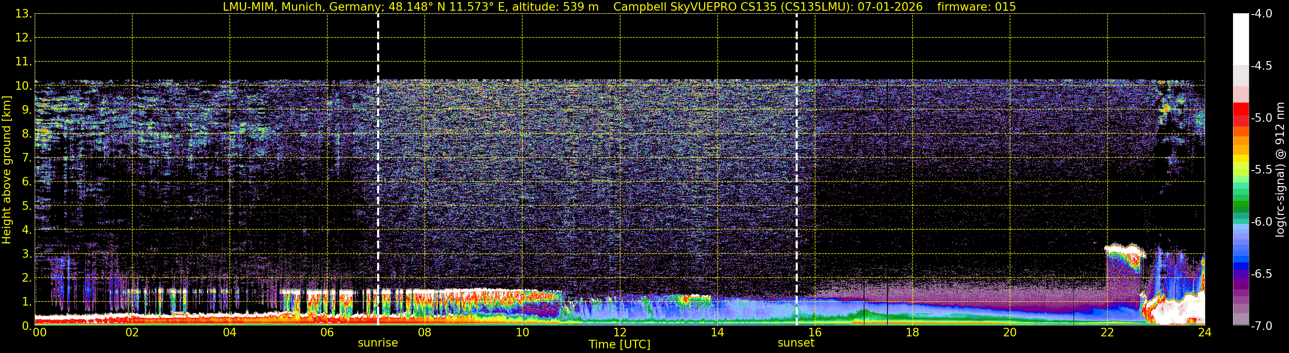
Task: Click the '22' tick on the time axis
Action: pyautogui.click(x=1107, y=332)
